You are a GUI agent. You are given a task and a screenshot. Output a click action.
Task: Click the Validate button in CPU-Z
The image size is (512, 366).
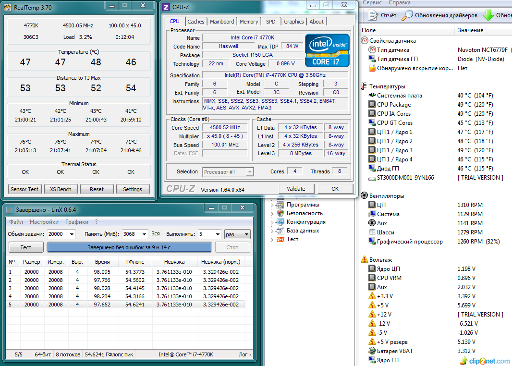click(296, 189)
